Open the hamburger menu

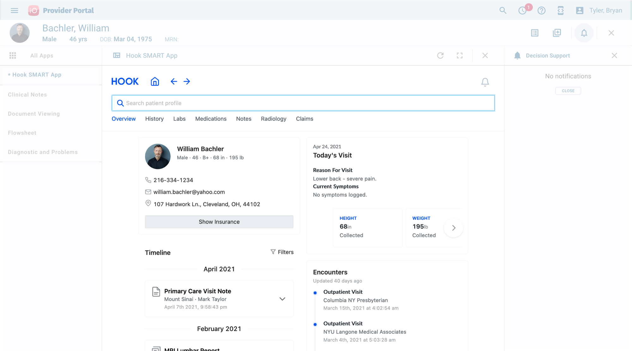coord(15,10)
